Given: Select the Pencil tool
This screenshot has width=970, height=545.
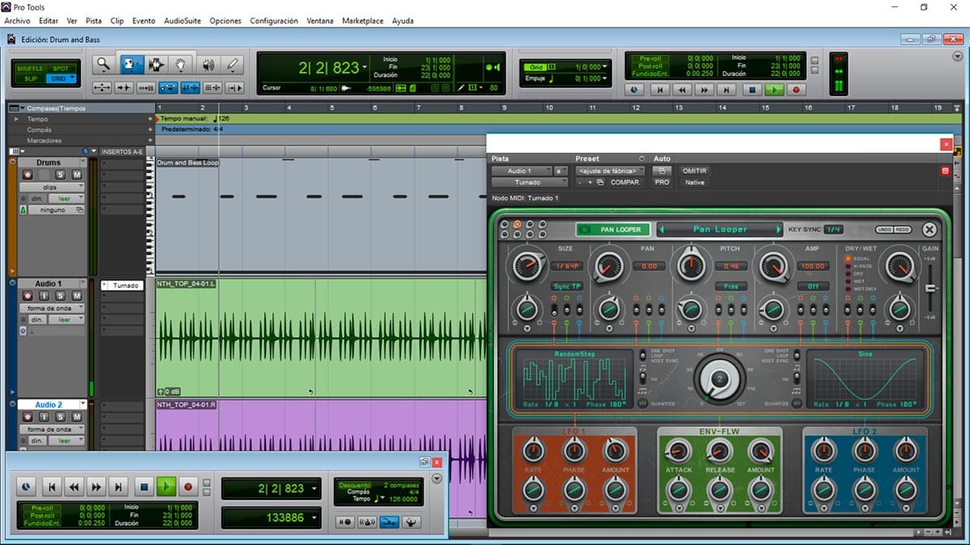Looking at the screenshot, I should click(x=233, y=65).
